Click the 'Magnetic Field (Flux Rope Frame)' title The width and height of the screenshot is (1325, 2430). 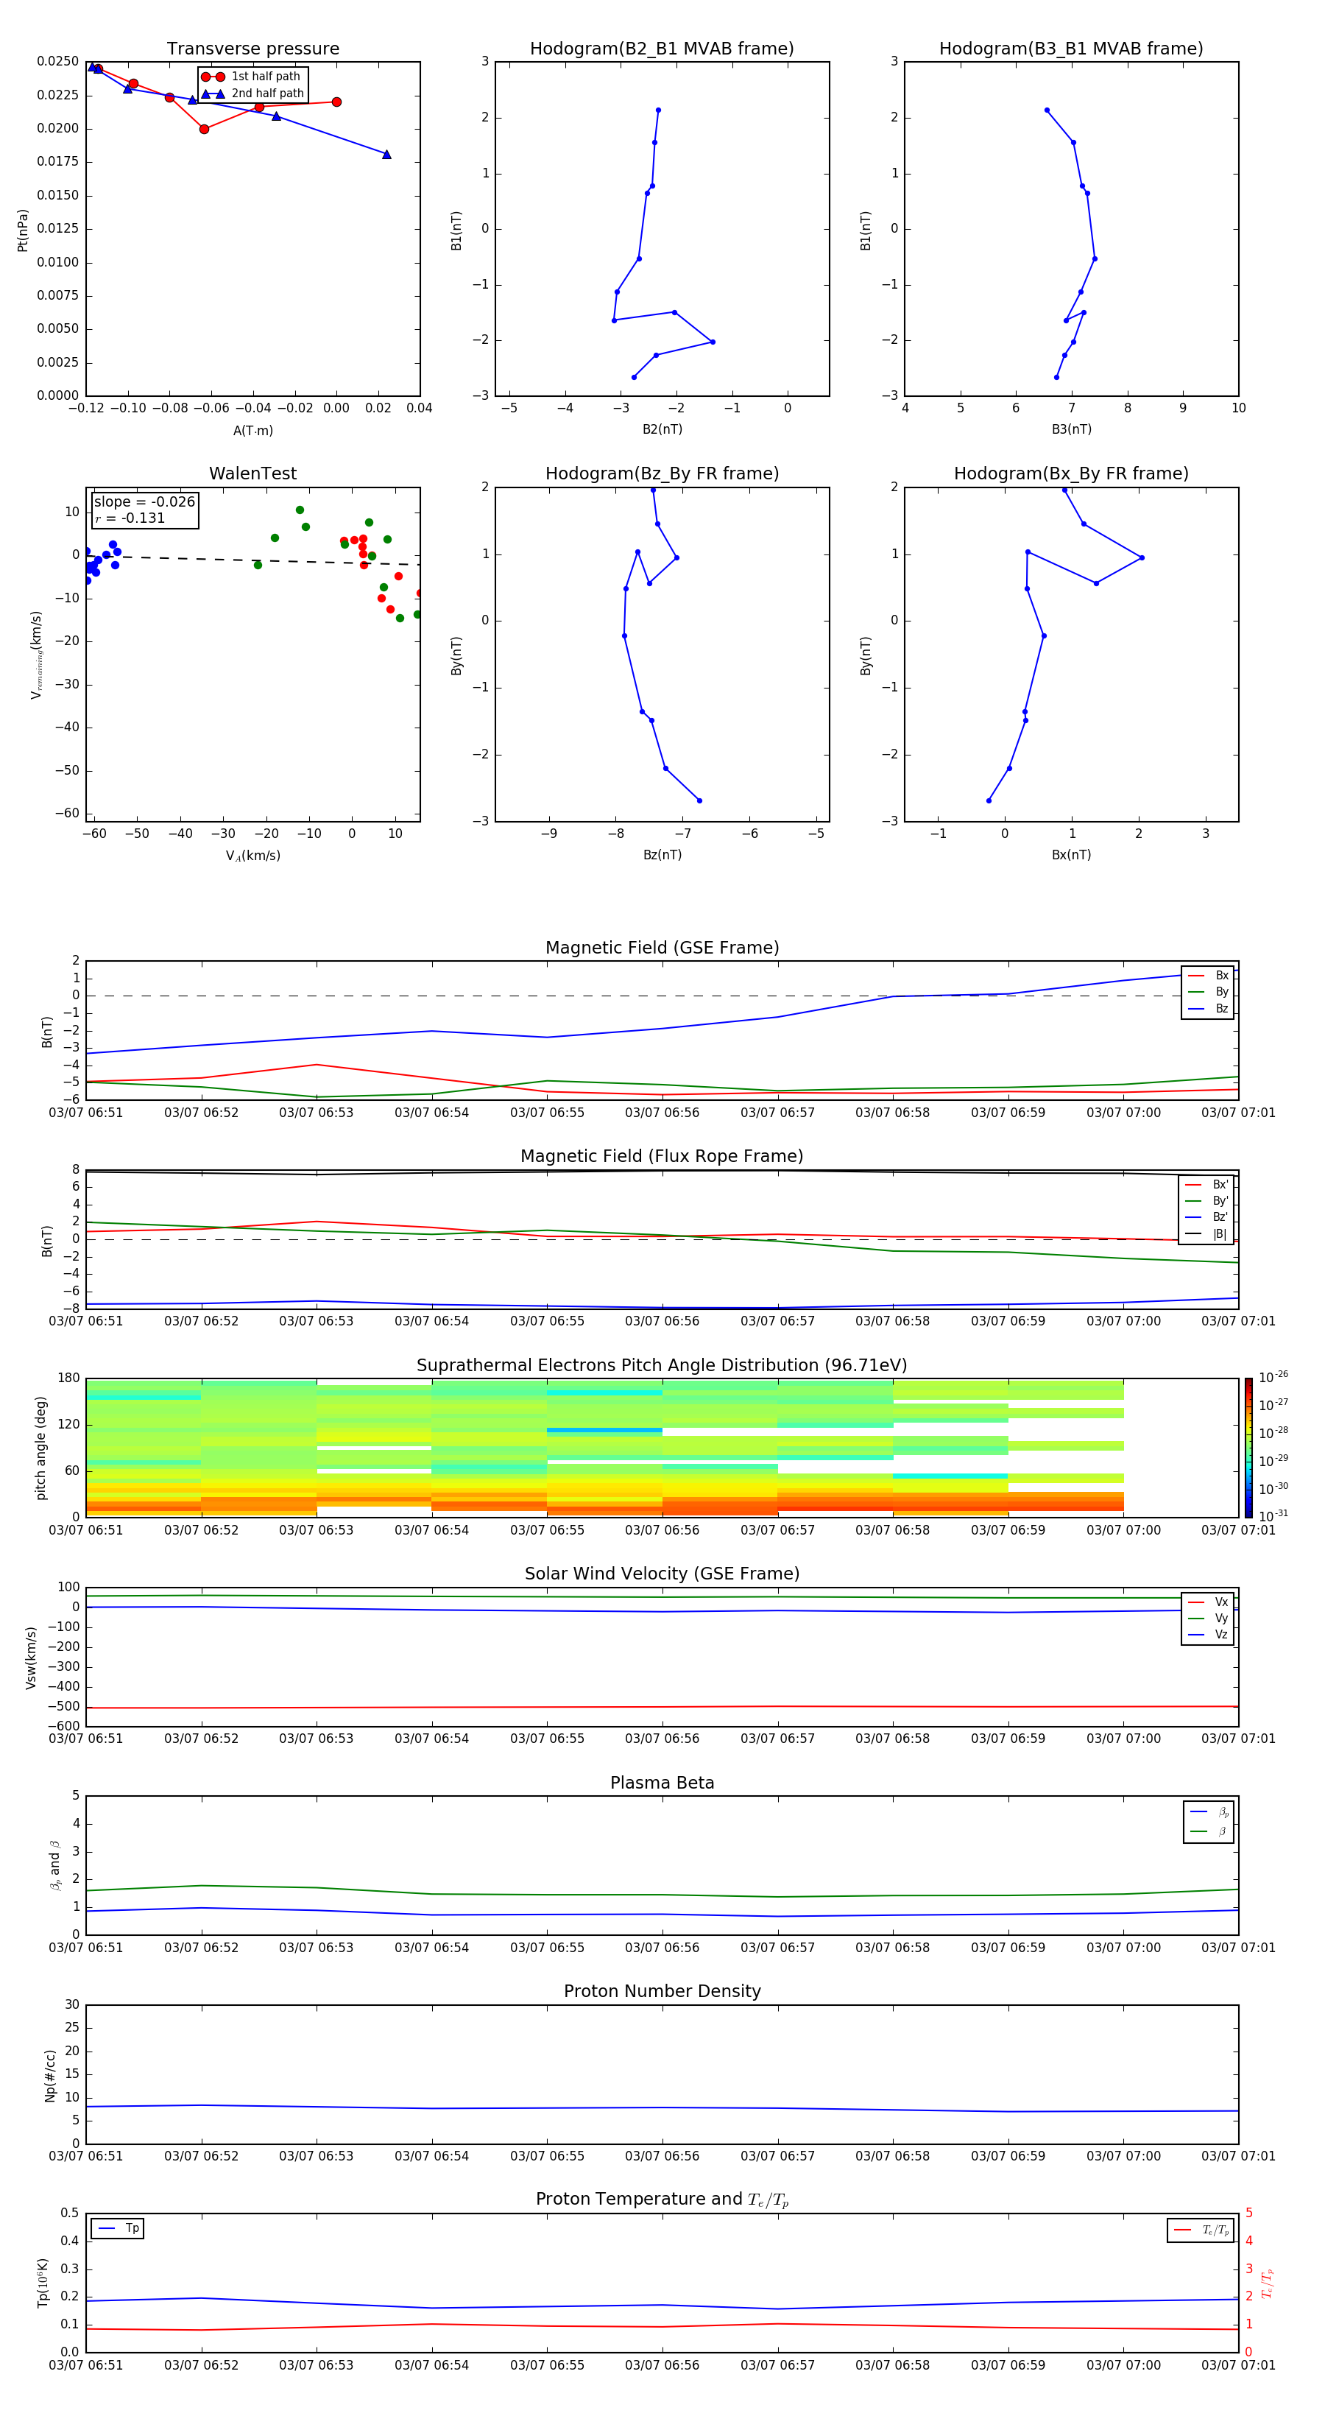click(x=662, y=1155)
